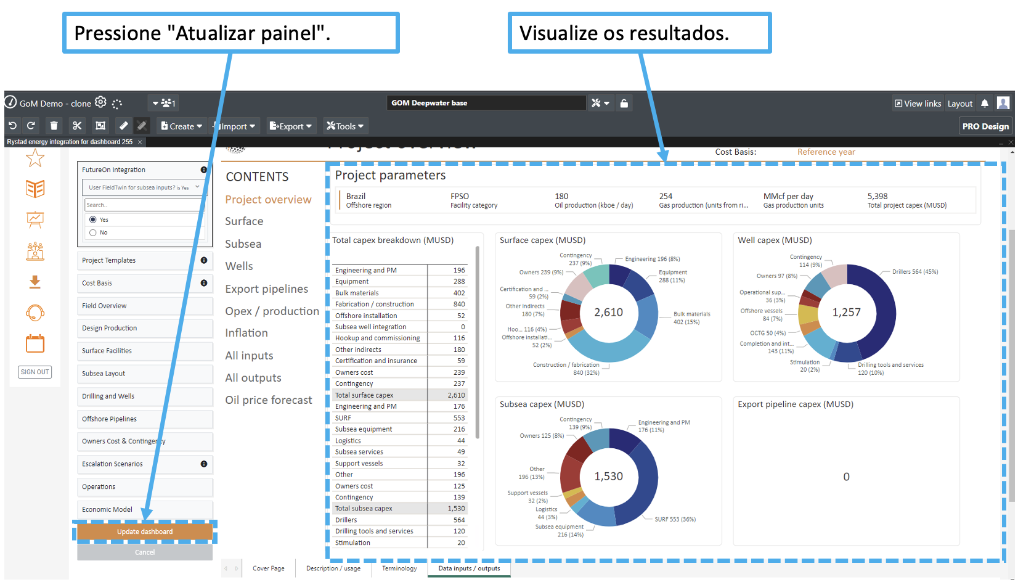Image resolution: width=1018 pixels, height=582 pixels.
Task: Select Data inputs / outputs tab
Action: click(x=469, y=568)
